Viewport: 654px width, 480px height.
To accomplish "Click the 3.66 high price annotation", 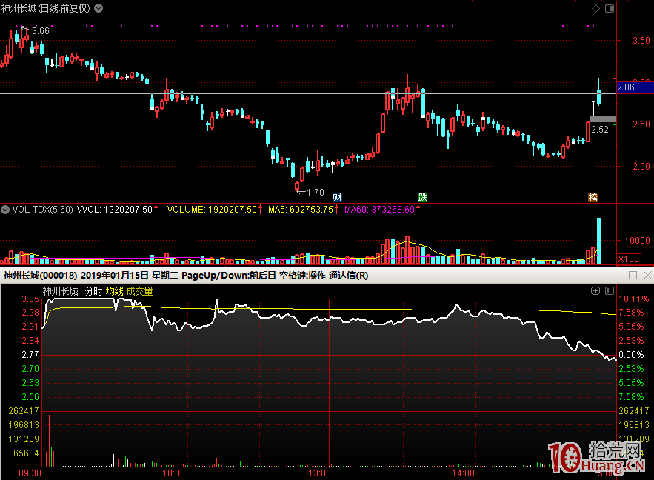I will (41, 31).
